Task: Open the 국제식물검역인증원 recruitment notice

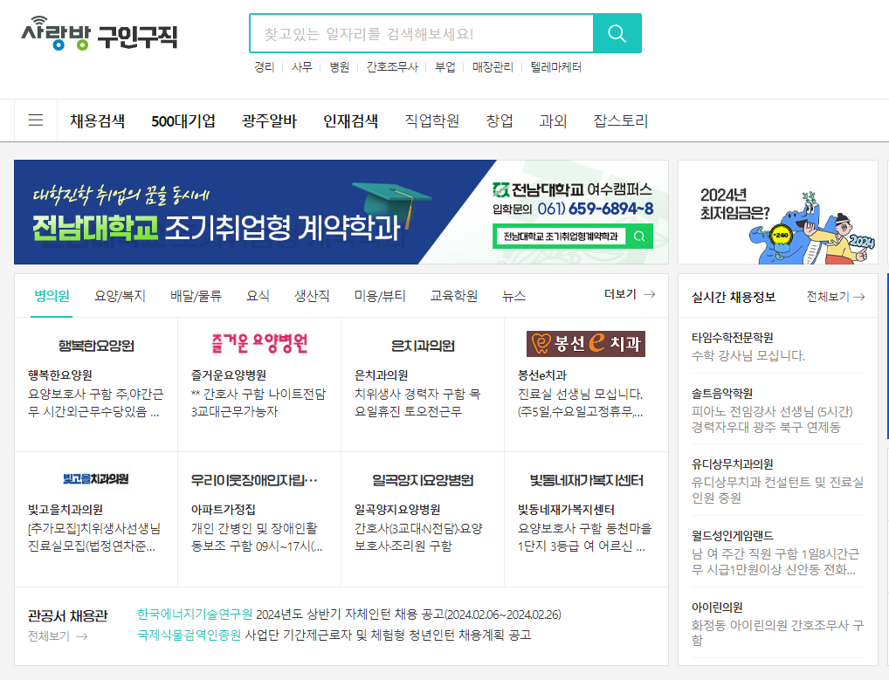Action: pyautogui.click(x=334, y=635)
